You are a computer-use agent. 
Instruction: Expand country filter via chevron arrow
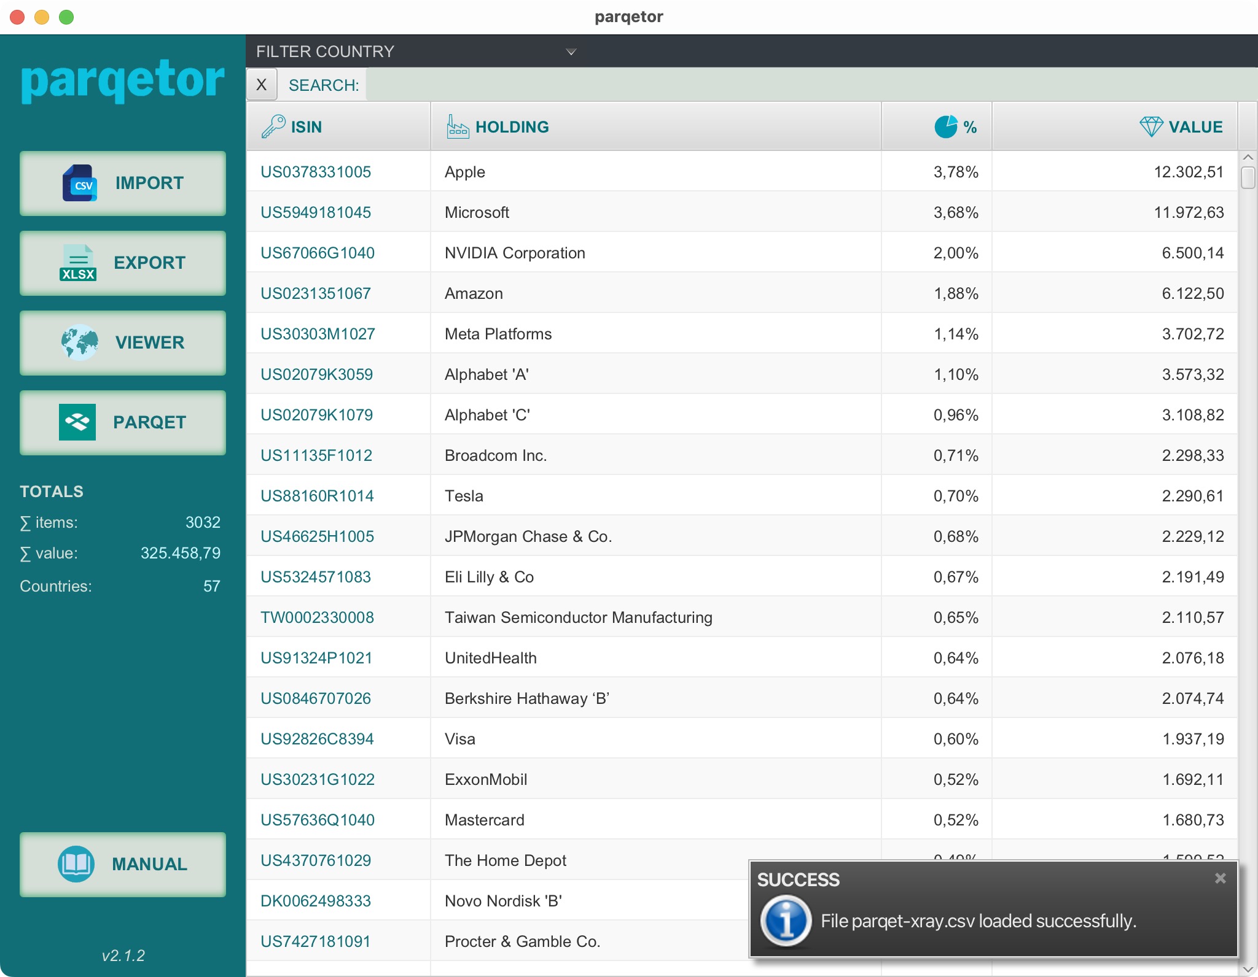pos(571,52)
